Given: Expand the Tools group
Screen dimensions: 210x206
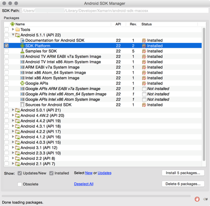Looking at the screenshot, I should [x=13, y=29].
